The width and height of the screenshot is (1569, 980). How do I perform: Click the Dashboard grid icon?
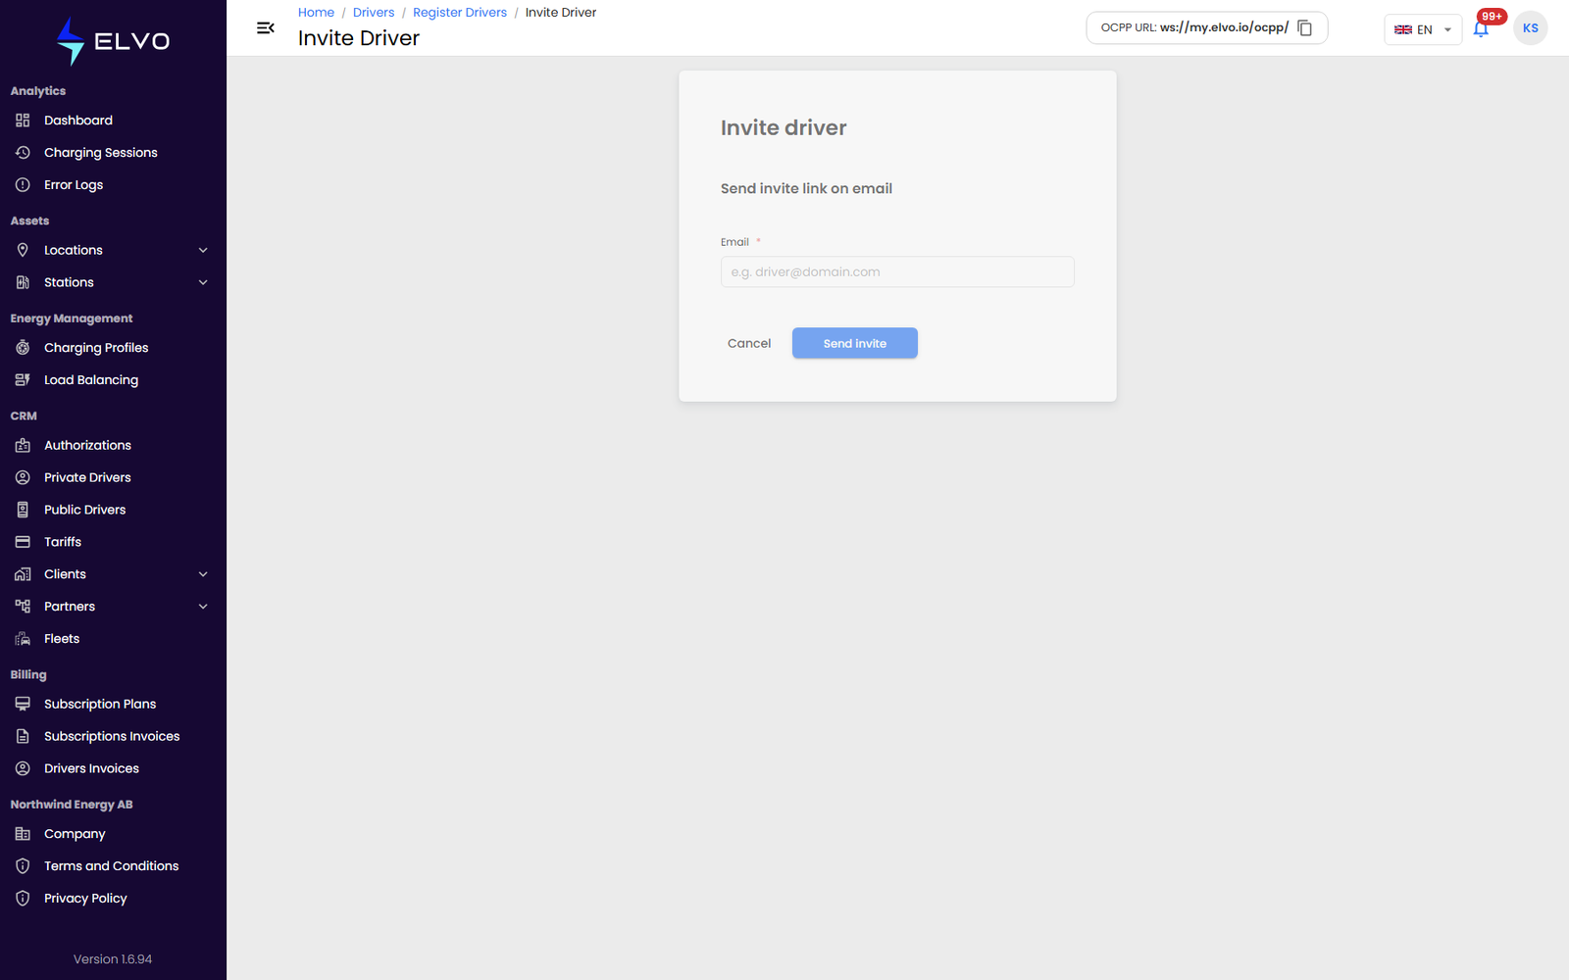pos(23,121)
